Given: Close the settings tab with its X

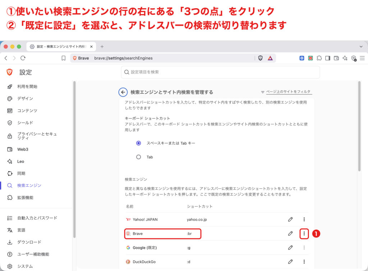Looking at the screenshot, I should click(x=92, y=46).
